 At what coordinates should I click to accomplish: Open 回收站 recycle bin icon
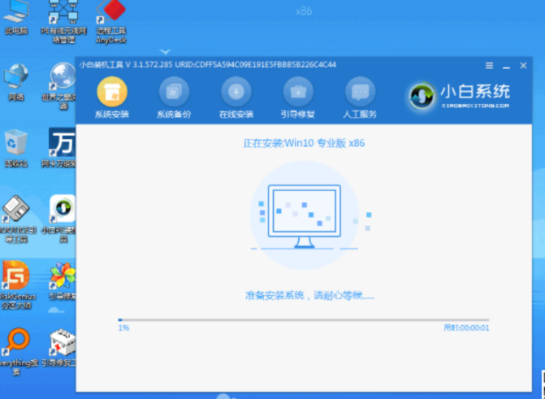(16, 148)
